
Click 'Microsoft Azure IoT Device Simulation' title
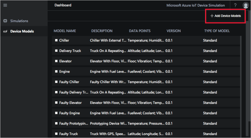tap(196, 5)
